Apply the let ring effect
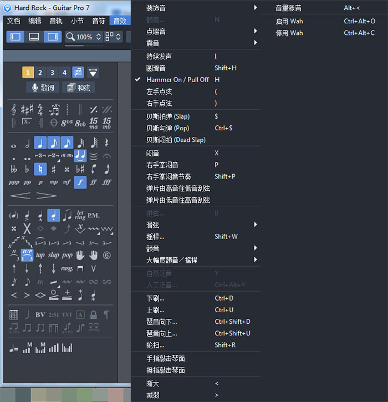Viewport: 388px width, 402px height. coord(80,215)
